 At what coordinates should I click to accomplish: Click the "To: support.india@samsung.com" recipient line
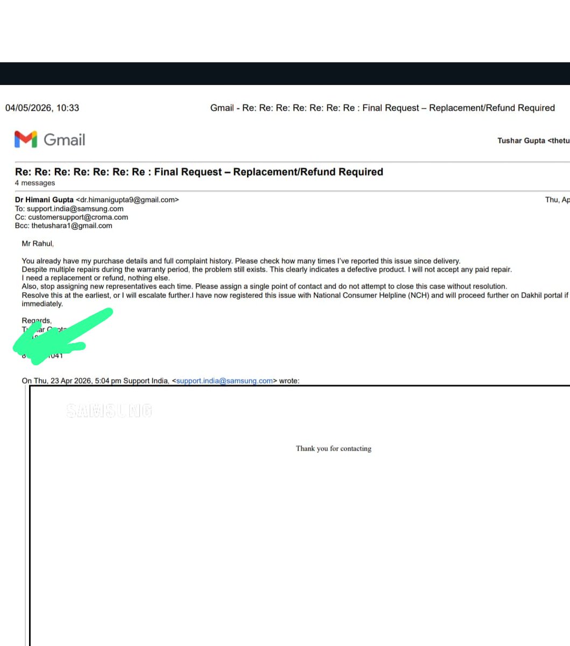tap(69, 208)
